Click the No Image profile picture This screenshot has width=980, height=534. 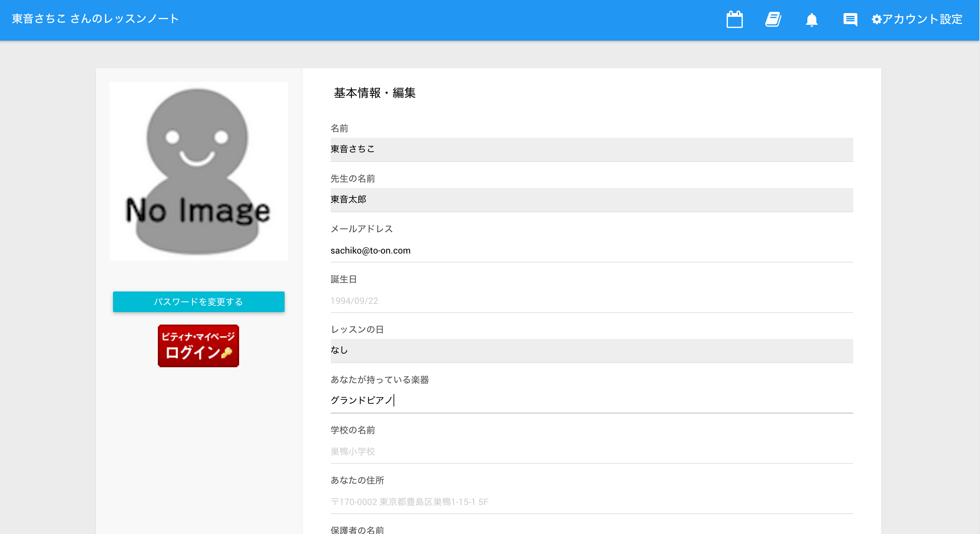(198, 171)
